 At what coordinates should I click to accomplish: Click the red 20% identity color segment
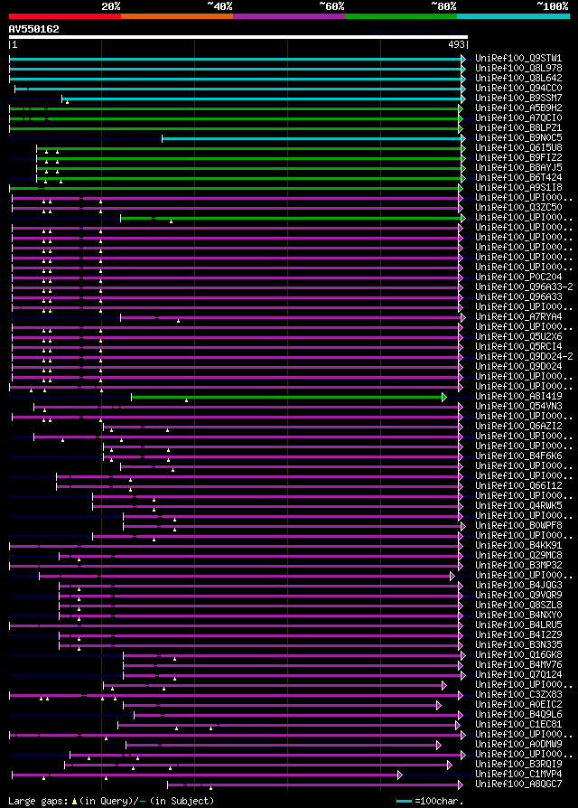tap(65, 16)
